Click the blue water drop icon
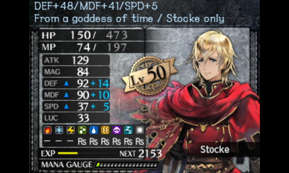The height and width of the screenshot is (173, 289). pyautogui.click(x=94, y=130)
